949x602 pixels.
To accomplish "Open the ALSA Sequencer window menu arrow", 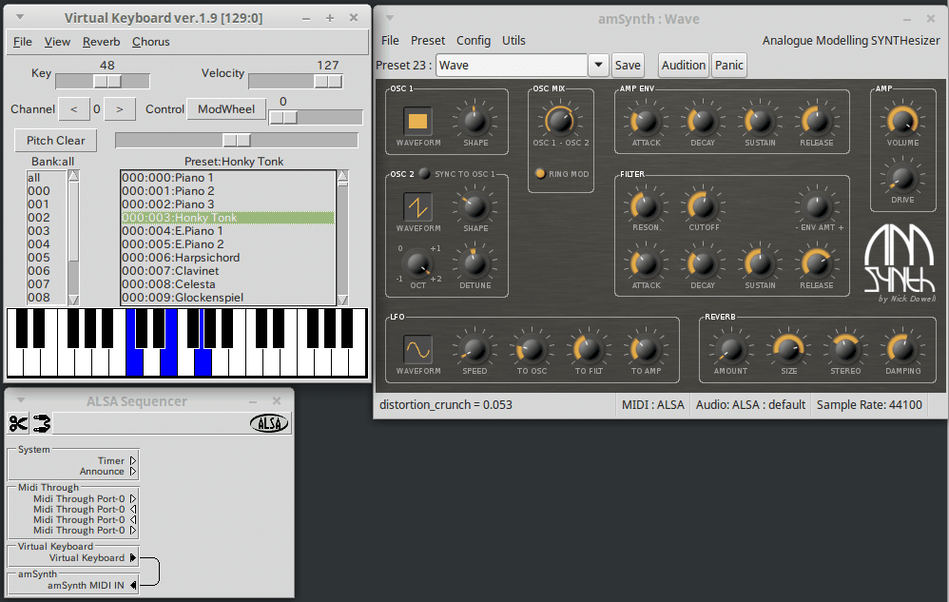I will [21, 400].
